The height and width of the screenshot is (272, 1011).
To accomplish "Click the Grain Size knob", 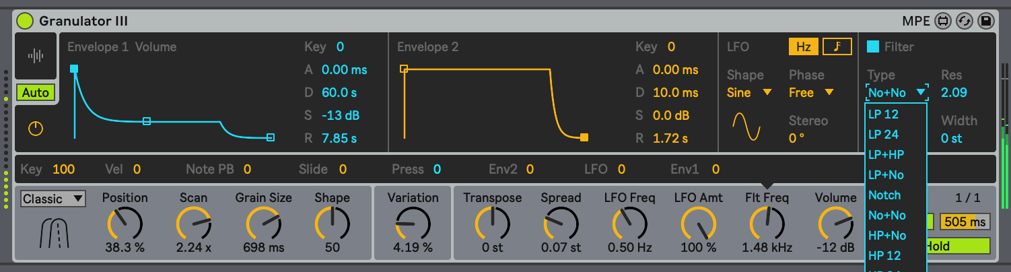I will [x=263, y=223].
